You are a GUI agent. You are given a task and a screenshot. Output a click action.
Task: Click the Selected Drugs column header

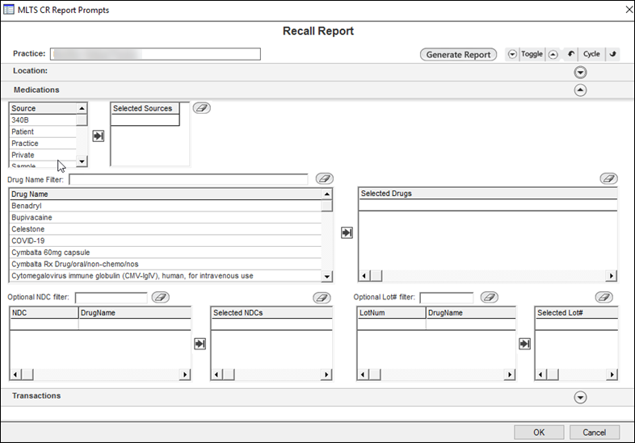tap(489, 194)
